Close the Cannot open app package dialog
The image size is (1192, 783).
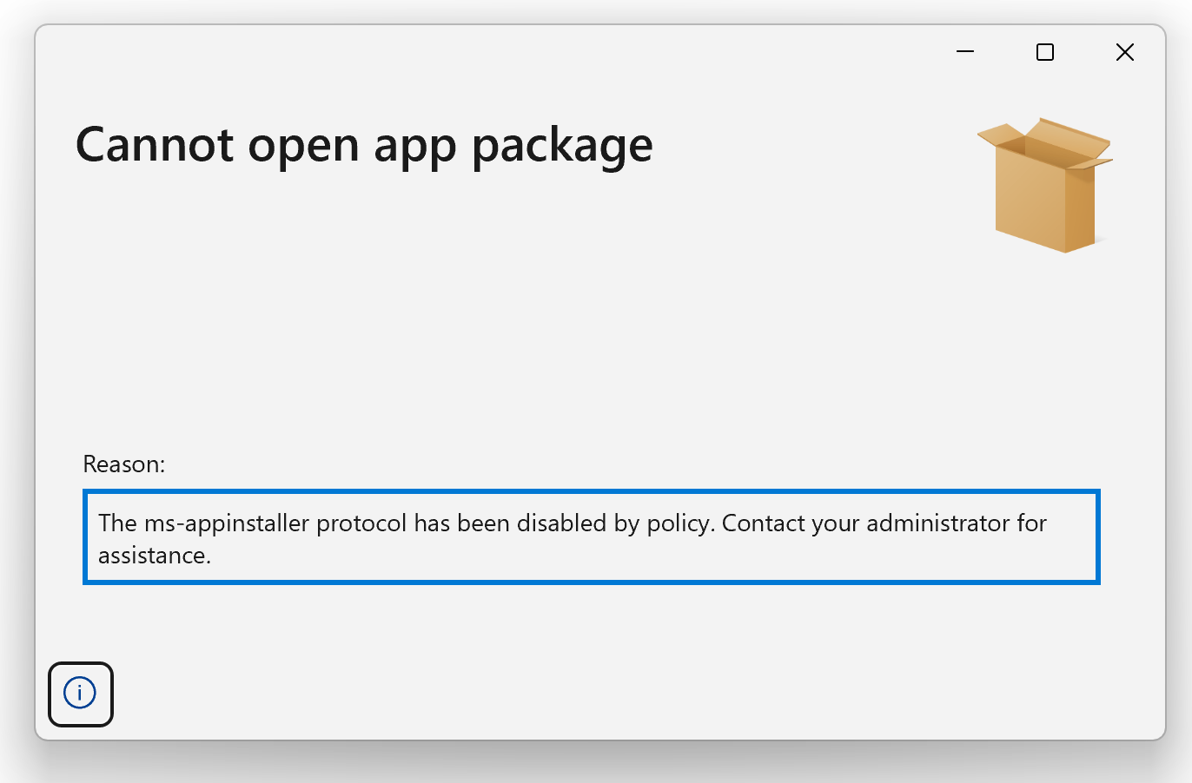point(1125,52)
